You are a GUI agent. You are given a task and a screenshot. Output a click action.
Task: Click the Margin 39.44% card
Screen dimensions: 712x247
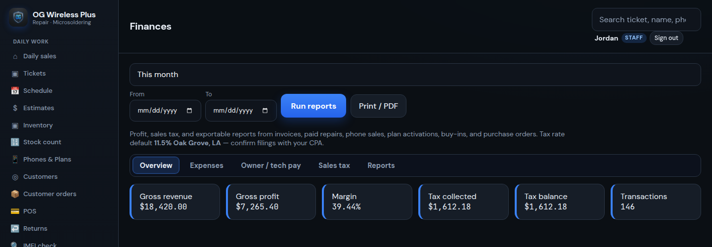[367, 202]
